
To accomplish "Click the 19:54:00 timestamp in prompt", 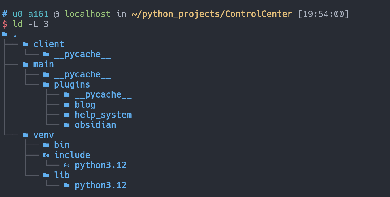I will [x=323, y=14].
